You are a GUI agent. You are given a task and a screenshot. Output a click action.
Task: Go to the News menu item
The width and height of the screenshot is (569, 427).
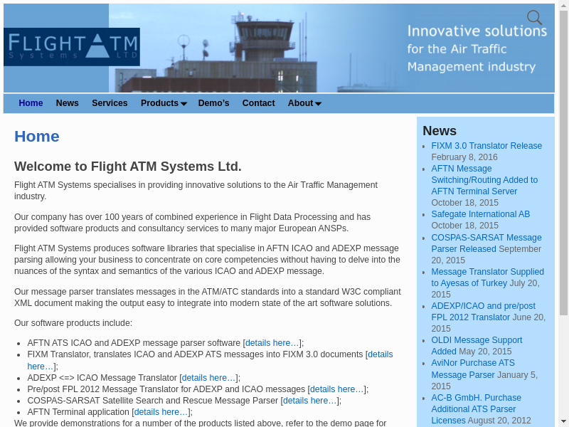click(x=67, y=103)
